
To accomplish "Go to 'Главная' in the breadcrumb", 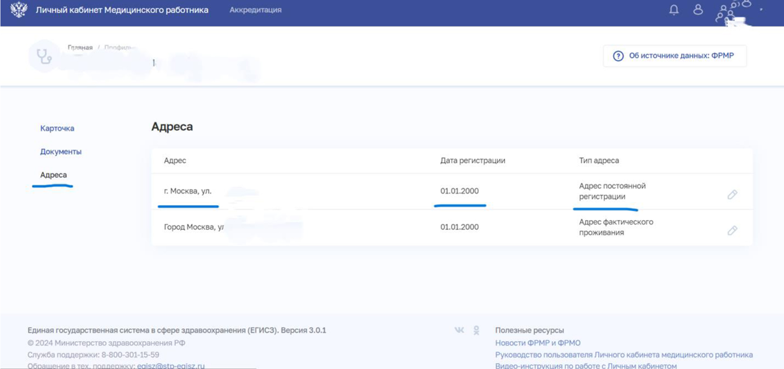I will 80,47.
